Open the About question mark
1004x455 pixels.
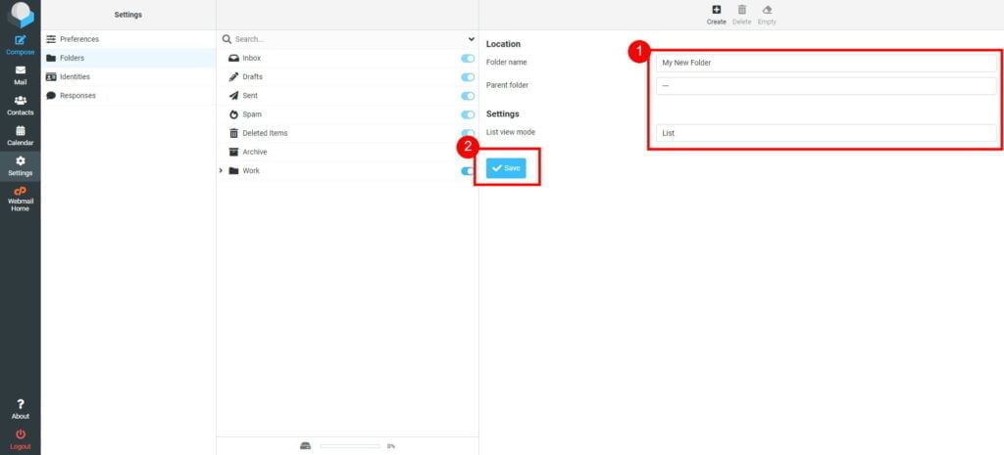click(x=20, y=404)
